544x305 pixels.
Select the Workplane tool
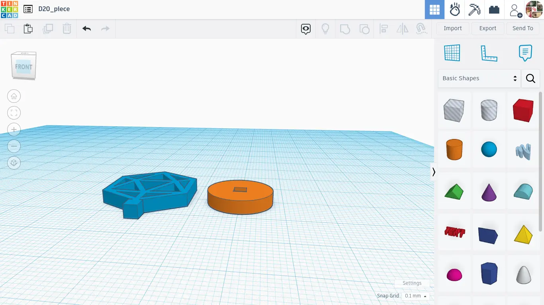click(452, 53)
